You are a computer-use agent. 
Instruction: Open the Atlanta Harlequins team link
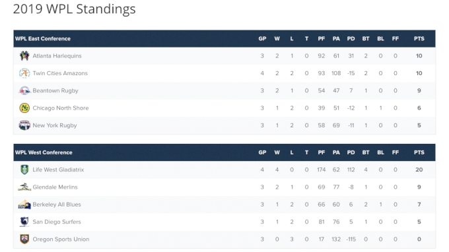pyautogui.click(x=57, y=56)
